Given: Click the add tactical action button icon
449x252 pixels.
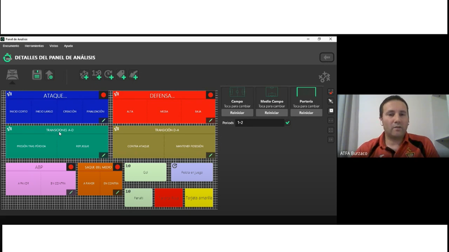Looking at the screenshot, I should [x=84, y=75].
